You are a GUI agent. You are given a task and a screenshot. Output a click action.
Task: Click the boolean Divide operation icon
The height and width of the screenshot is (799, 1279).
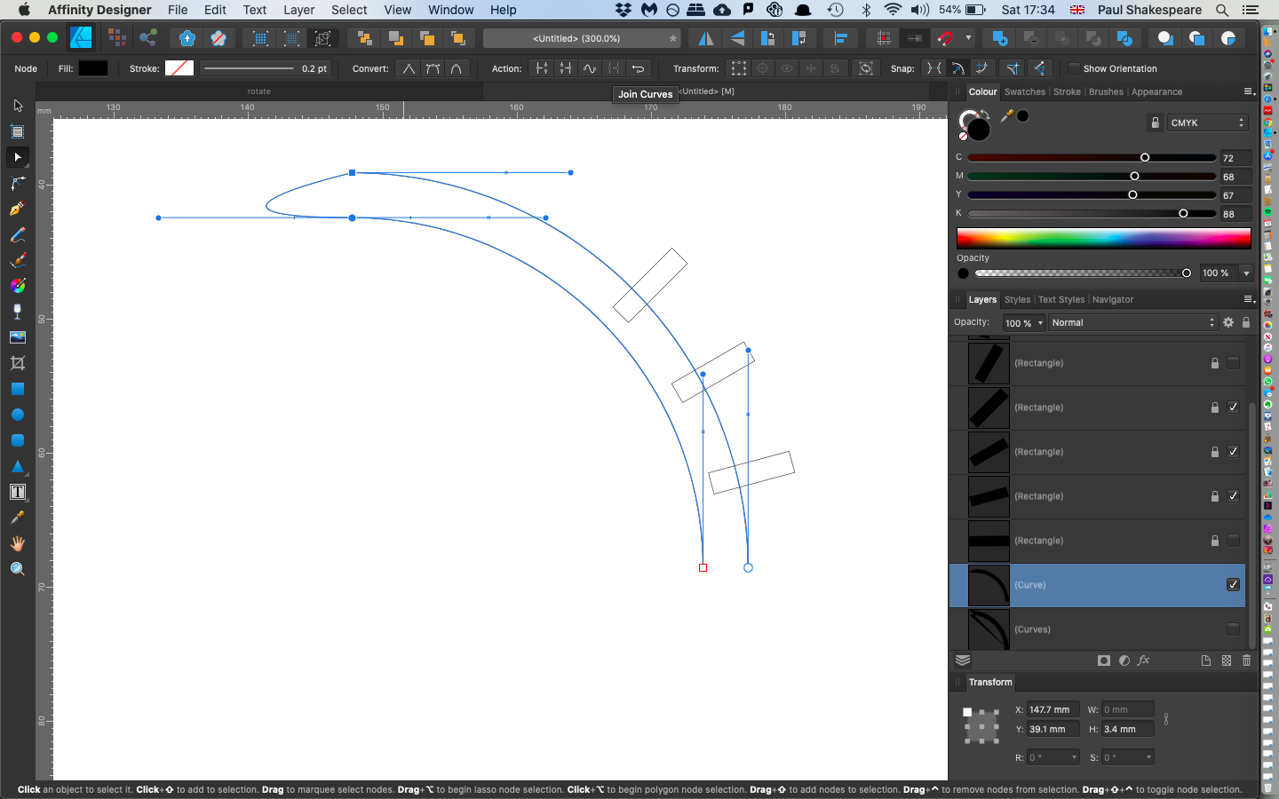point(1124,38)
